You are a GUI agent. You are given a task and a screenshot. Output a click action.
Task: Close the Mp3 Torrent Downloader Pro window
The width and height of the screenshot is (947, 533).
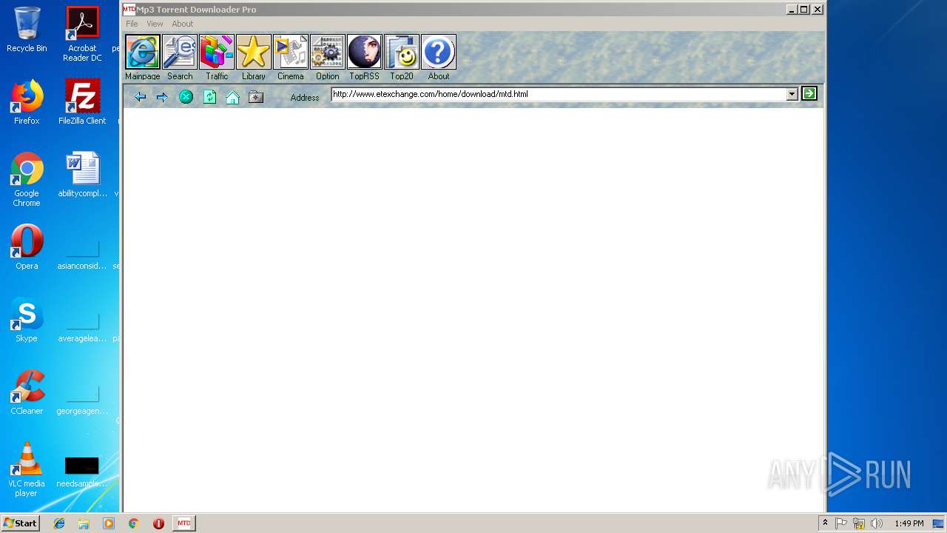pos(818,10)
